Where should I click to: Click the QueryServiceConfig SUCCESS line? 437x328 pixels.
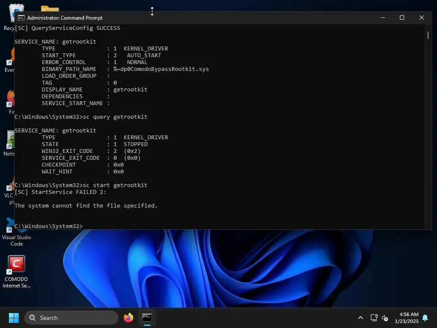(67, 28)
